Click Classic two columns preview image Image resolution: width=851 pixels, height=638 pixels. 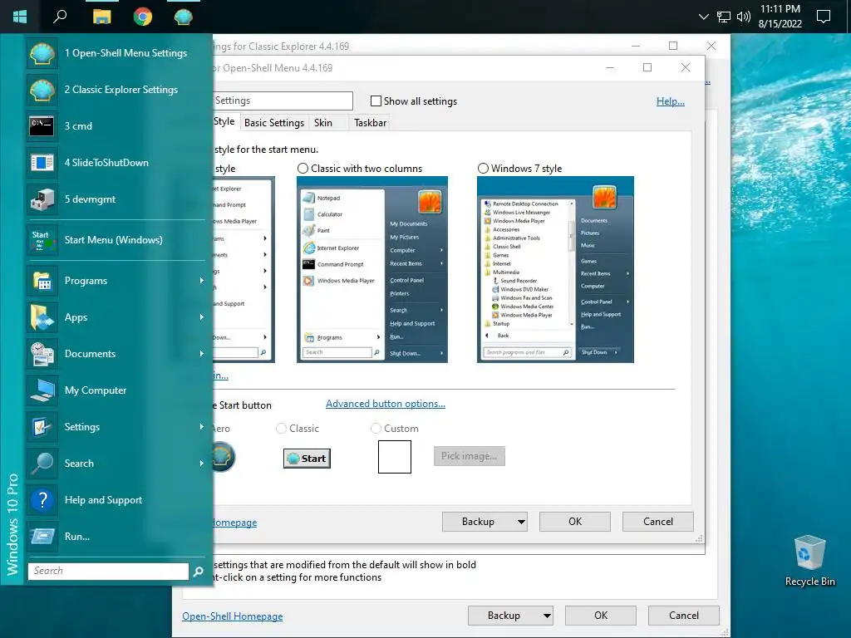point(372,270)
